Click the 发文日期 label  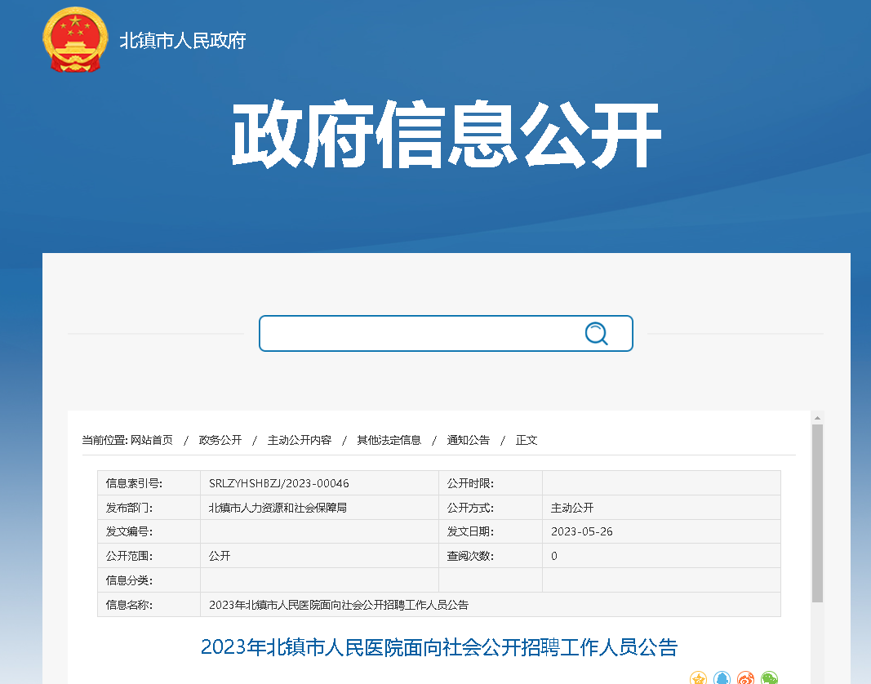pos(470,531)
